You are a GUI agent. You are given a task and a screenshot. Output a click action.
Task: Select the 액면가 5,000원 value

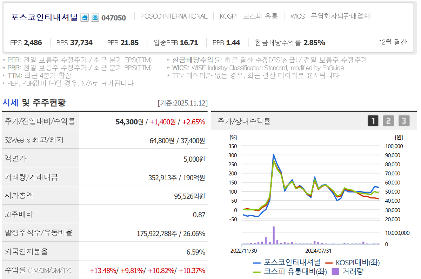(194, 159)
